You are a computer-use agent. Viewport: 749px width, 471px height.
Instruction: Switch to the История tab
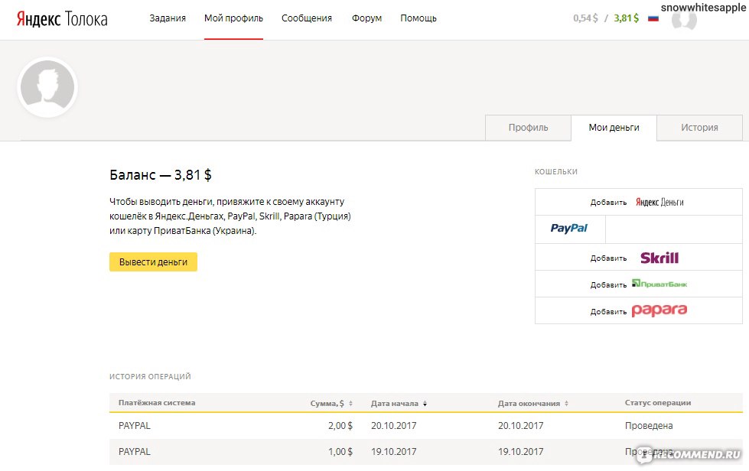(x=699, y=128)
